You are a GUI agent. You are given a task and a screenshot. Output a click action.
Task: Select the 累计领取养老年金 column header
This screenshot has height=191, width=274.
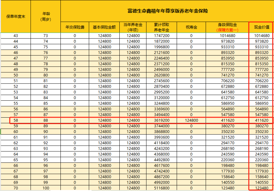(x=162, y=27)
